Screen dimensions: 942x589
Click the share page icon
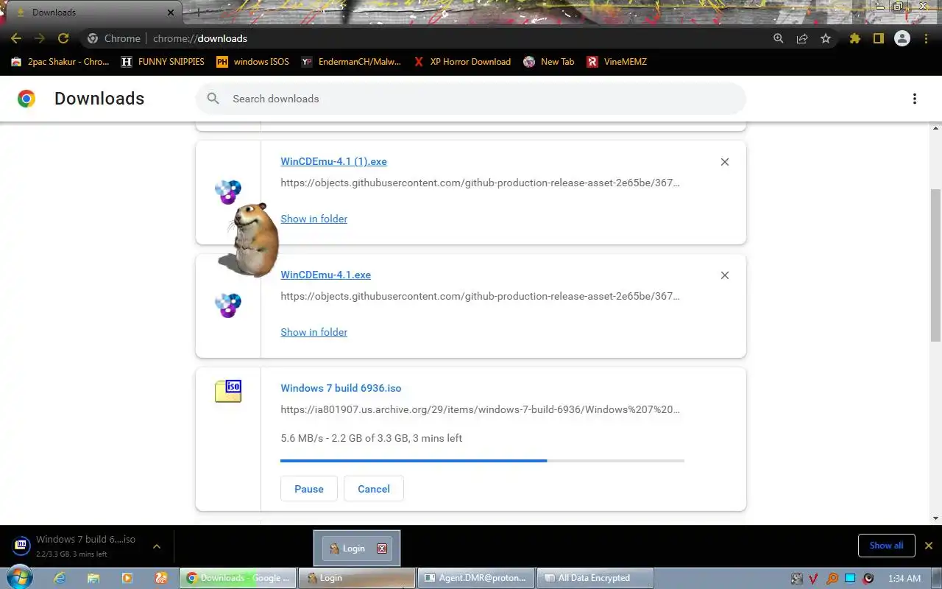pos(802,38)
